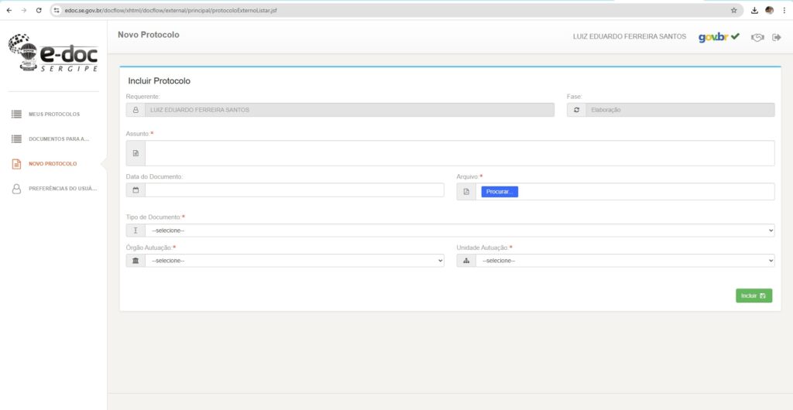Screen dimensions: 793x410
Task: Click the gov.br verified badge
Action: coord(719,37)
